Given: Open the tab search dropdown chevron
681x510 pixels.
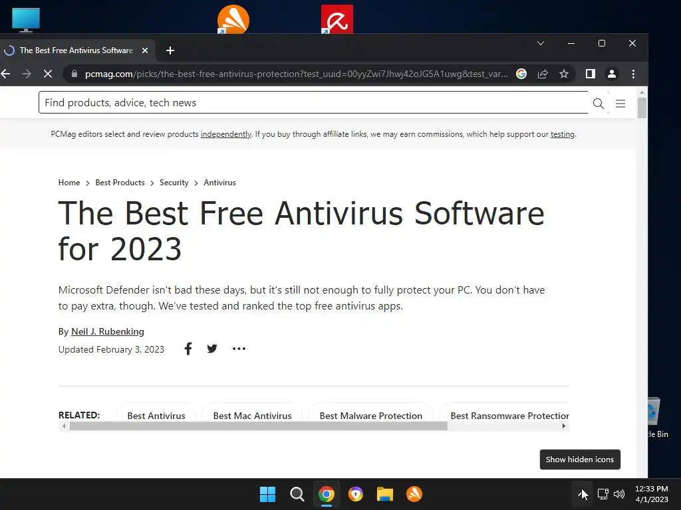Looking at the screenshot, I should pos(541,43).
